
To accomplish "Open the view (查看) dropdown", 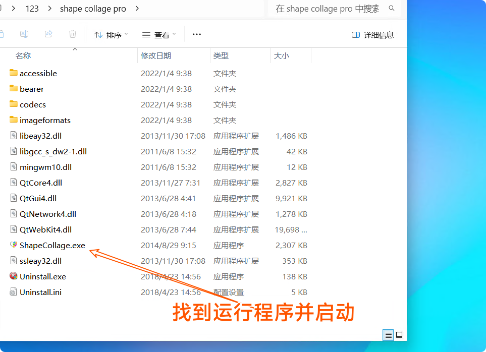I will click(x=158, y=35).
